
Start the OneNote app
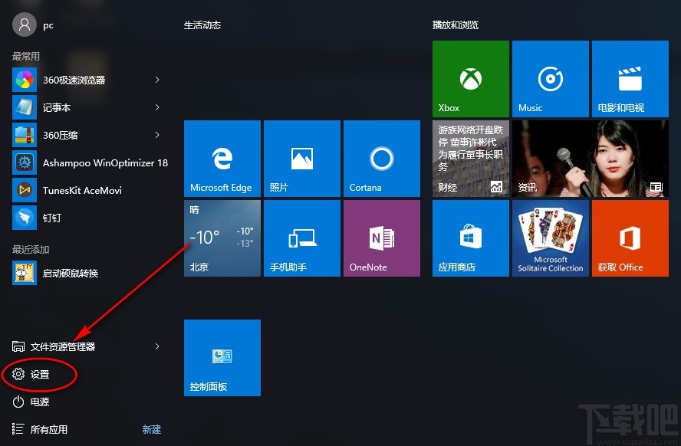381,238
